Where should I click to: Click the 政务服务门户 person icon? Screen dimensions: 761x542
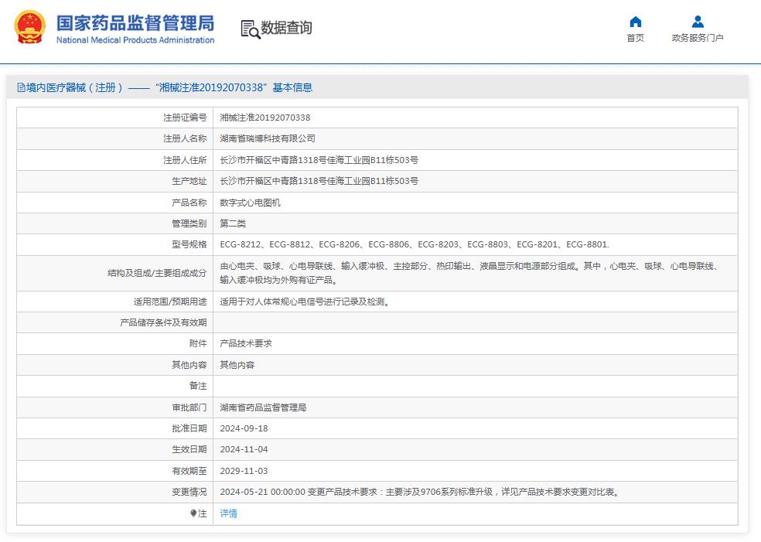695,22
